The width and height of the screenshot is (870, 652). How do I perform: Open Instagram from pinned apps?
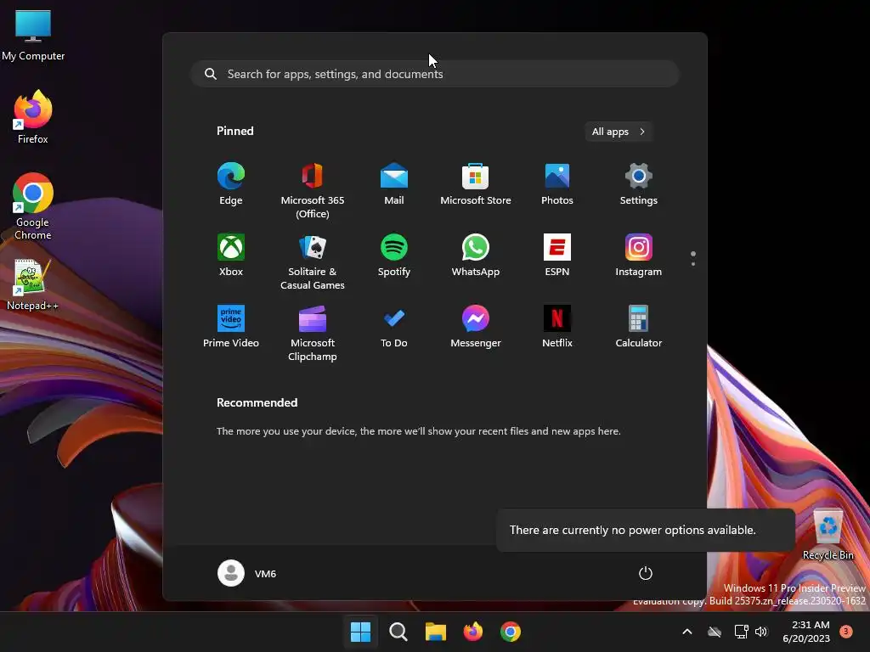pyautogui.click(x=639, y=256)
